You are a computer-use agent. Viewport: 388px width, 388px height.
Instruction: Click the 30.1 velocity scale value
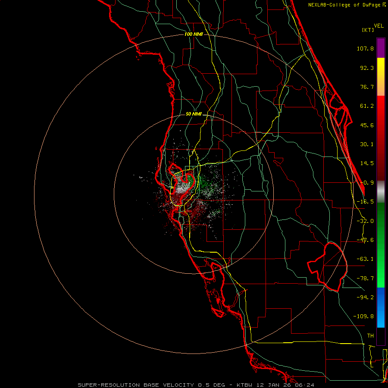coord(367,144)
